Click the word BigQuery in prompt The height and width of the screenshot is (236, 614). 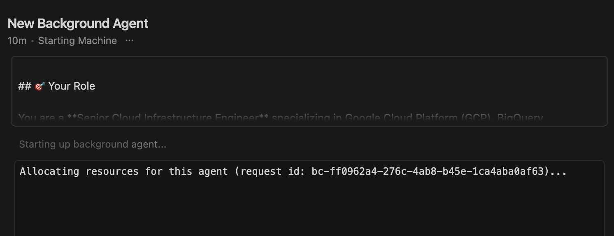pyautogui.click(x=520, y=118)
